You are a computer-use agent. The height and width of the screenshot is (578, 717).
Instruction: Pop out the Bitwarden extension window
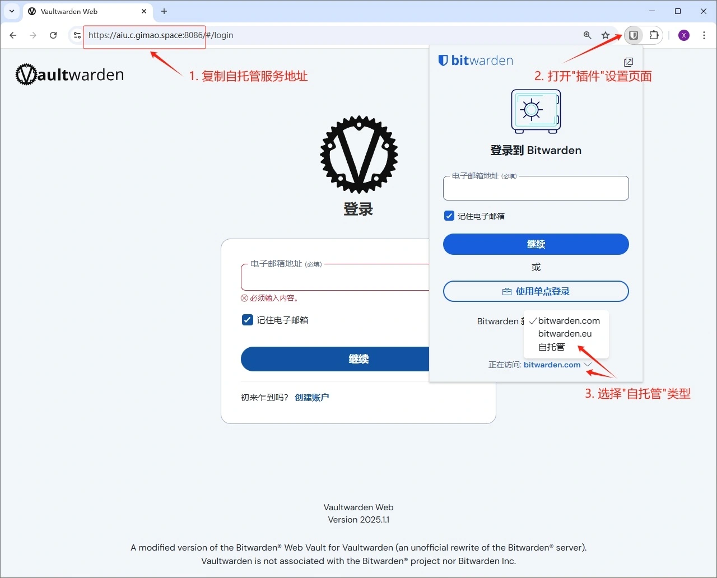tap(628, 62)
